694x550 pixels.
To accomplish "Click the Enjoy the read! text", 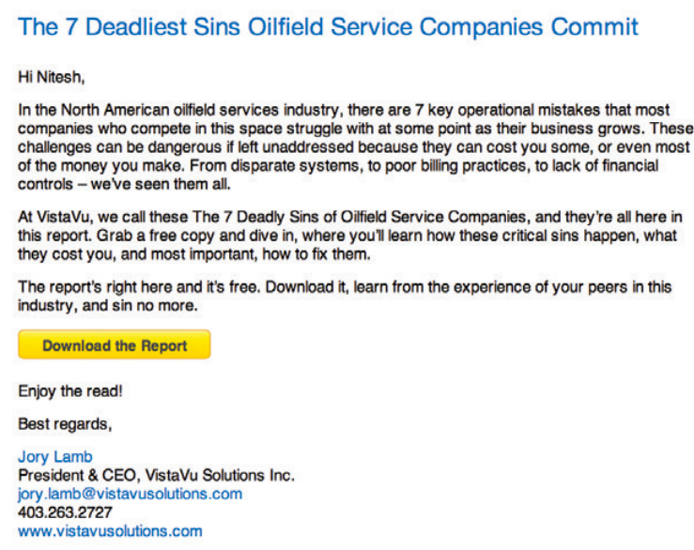I will (x=69, y=390).
